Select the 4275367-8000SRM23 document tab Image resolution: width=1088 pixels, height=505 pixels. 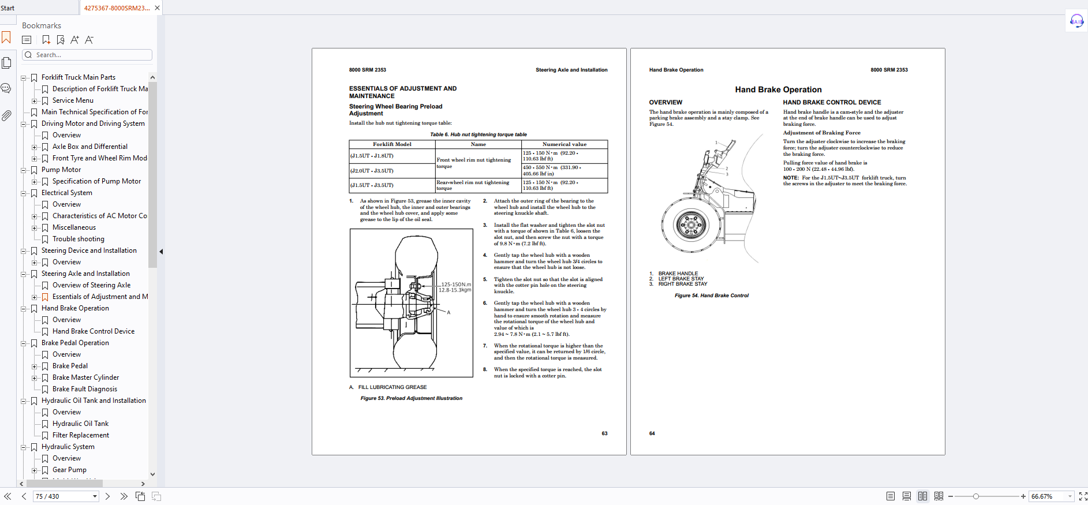click(x=117, y=8)
